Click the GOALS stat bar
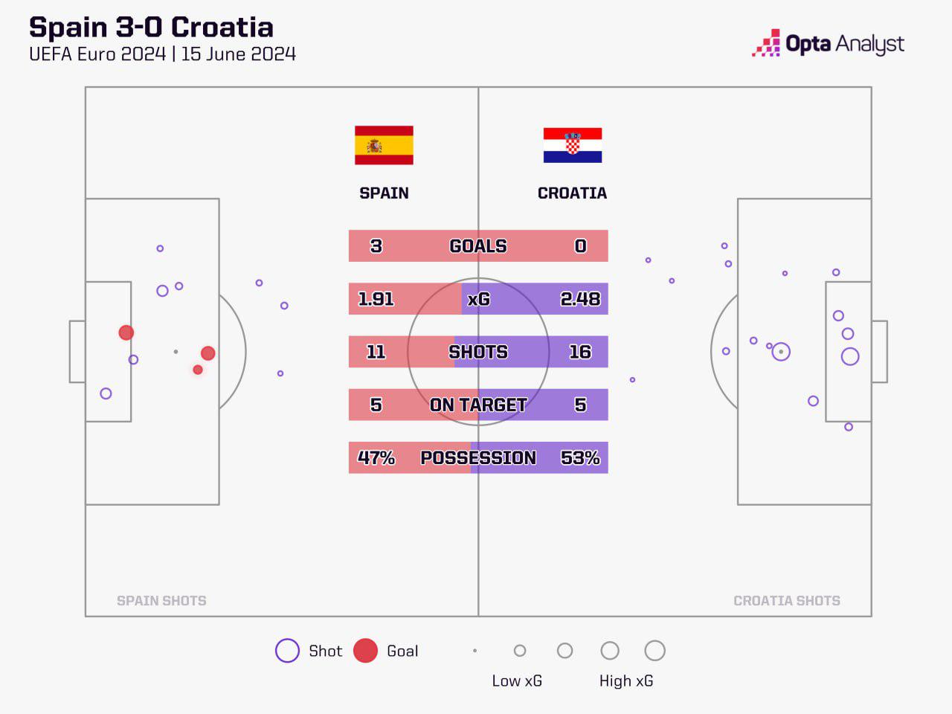The height and width of the screenshot is (714, 952). (478, 246)
